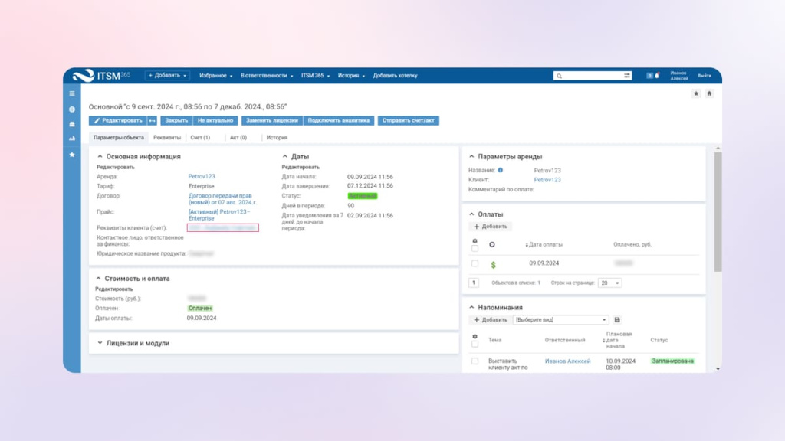Click the home icon below the header
This screenshot has height=441, width=785.
[709, 93]
